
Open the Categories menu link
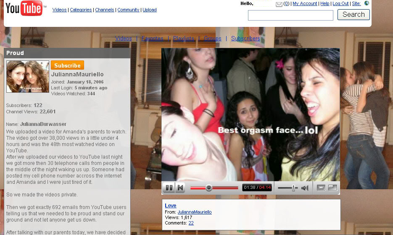point(81,10)
